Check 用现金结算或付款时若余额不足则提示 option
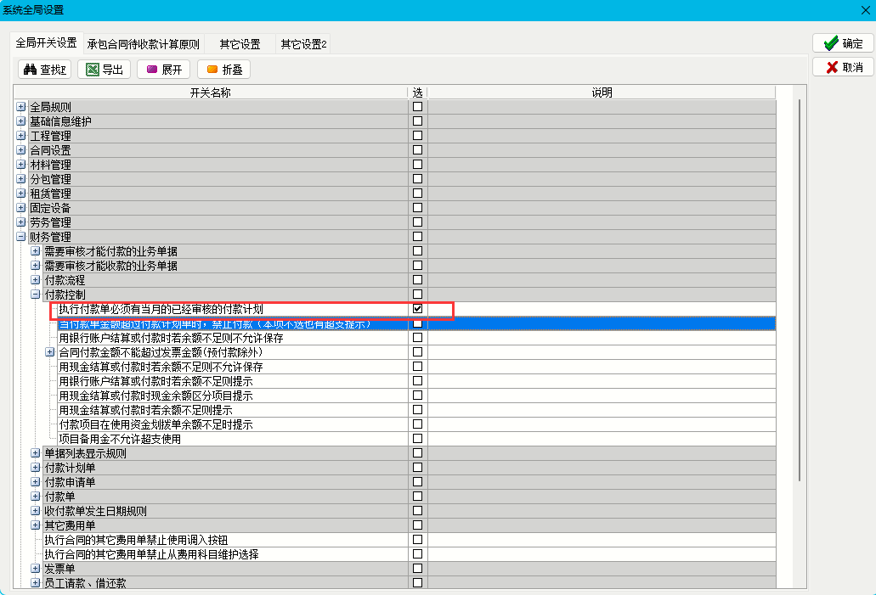Screen dimensions: 876x595 (417, 410)
